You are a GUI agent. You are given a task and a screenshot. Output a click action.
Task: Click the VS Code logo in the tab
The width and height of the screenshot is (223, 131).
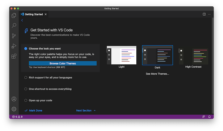tap(22, 14)
